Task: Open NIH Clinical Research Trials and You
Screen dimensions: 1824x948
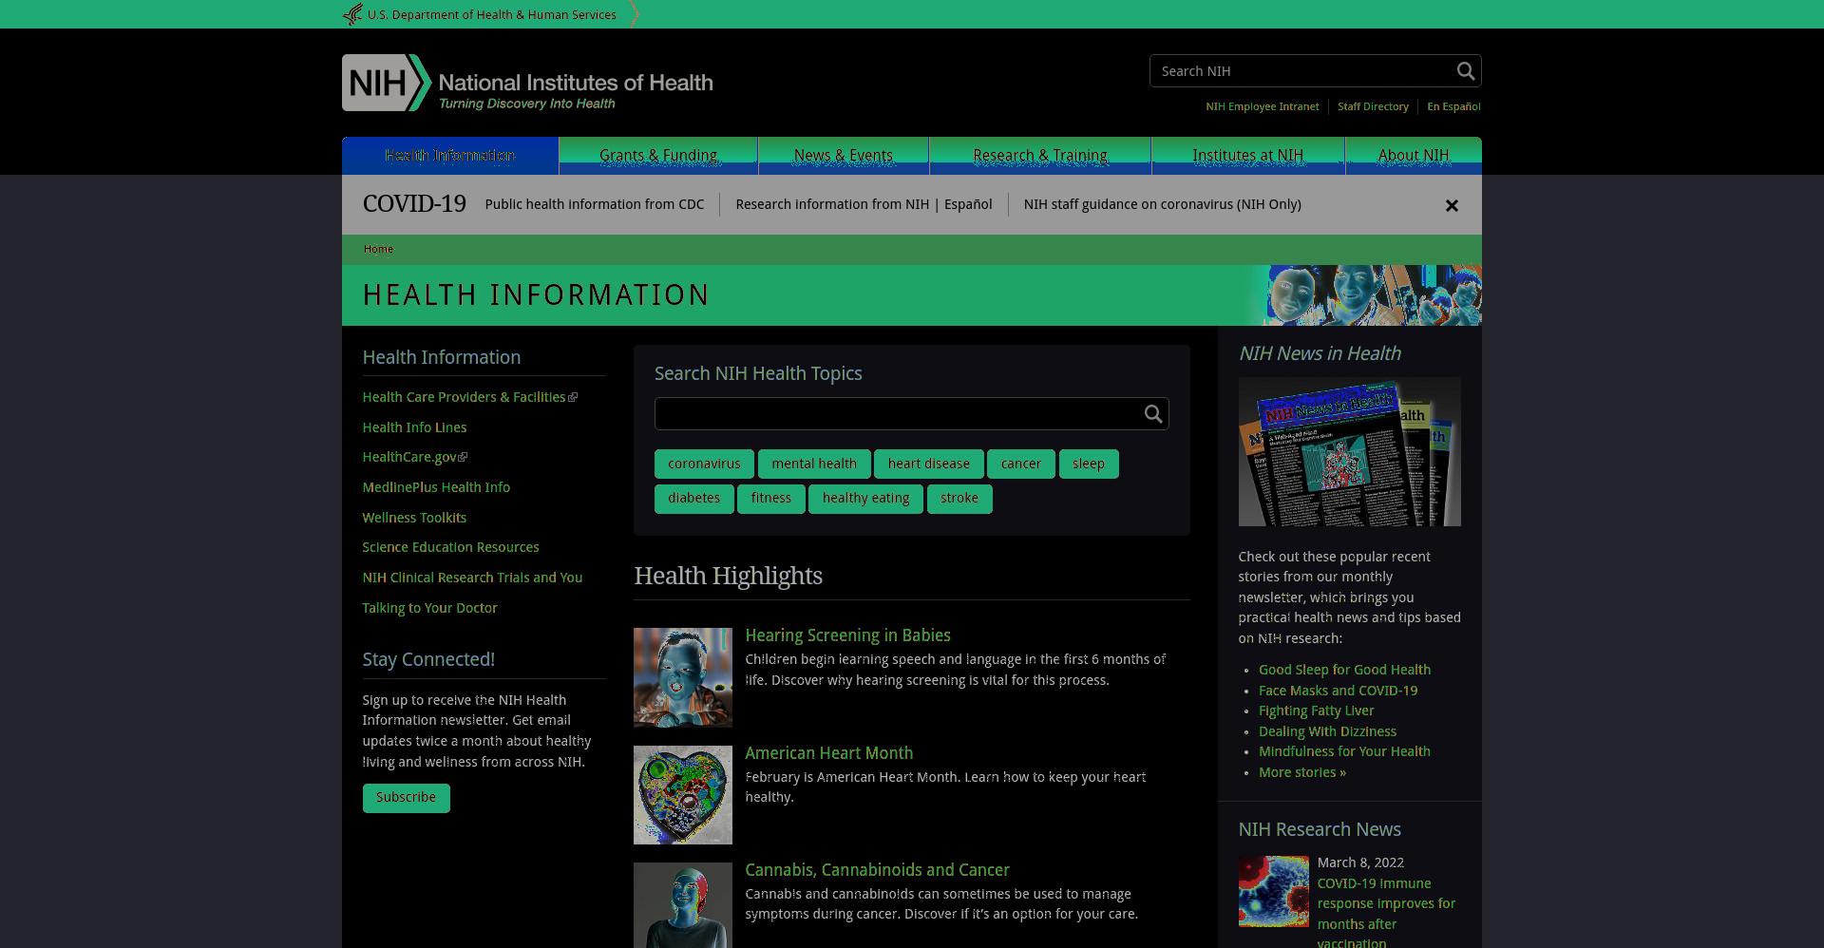Action: 472,578
